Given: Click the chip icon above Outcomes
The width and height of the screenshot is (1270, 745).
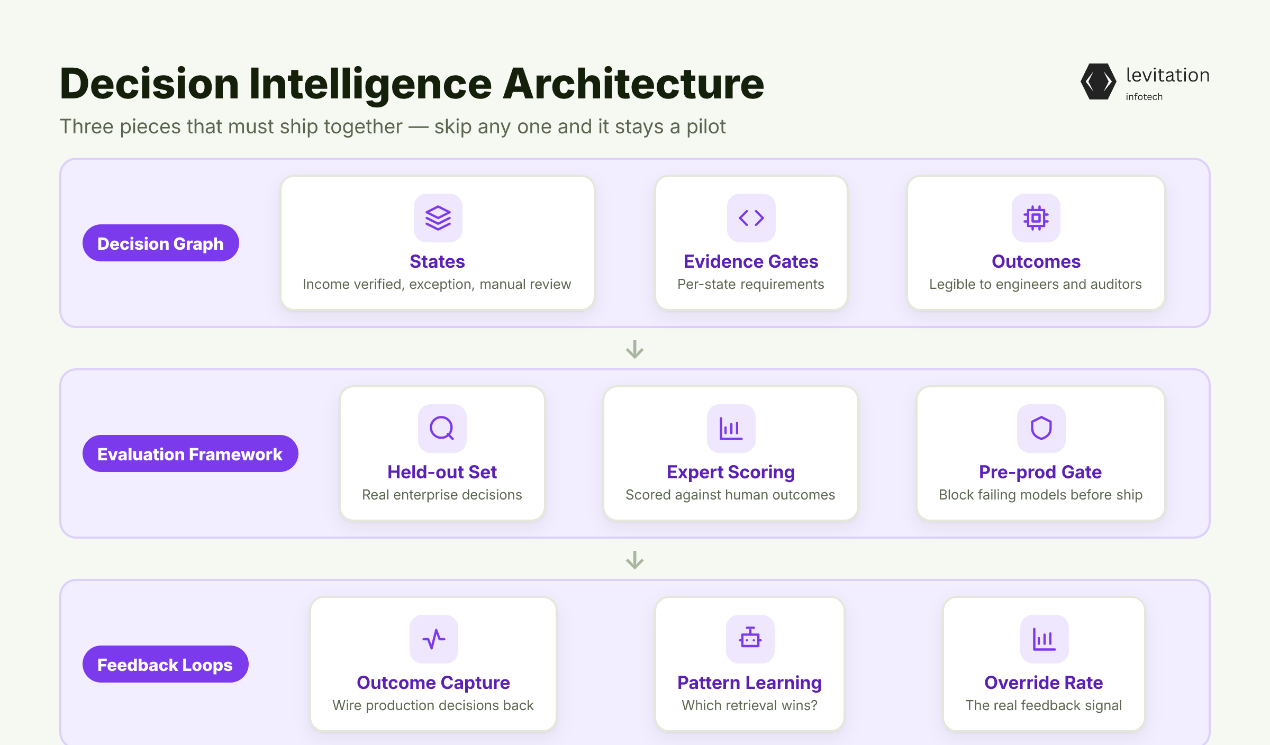Looking at the screenshot, I should coord(1036,218).
